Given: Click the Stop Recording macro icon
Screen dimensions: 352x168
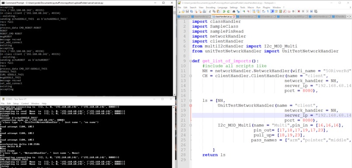Looking at the screenshot, I should (303, 11).
